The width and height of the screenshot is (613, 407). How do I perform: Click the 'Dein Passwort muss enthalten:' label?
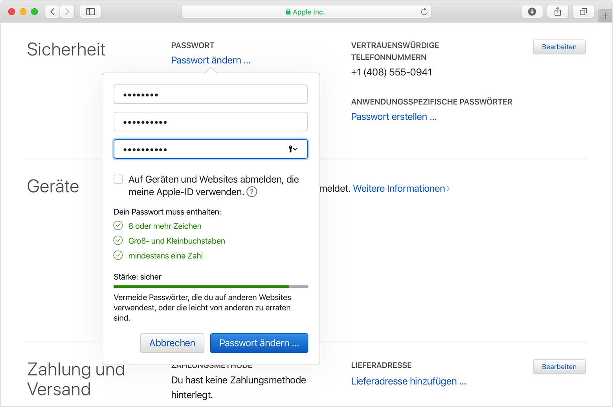(167, 212)
